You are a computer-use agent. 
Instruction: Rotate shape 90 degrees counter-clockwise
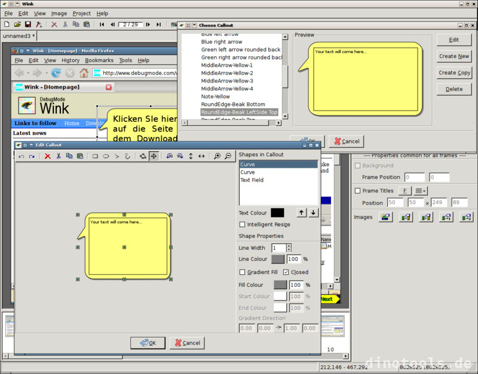point(170,157)
